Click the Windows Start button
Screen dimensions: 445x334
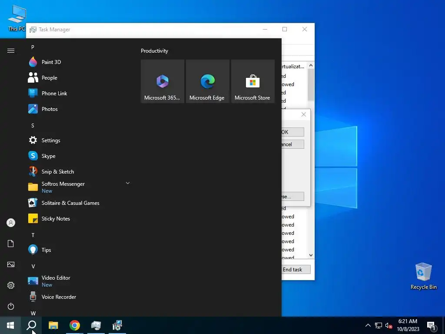point(10,325)
